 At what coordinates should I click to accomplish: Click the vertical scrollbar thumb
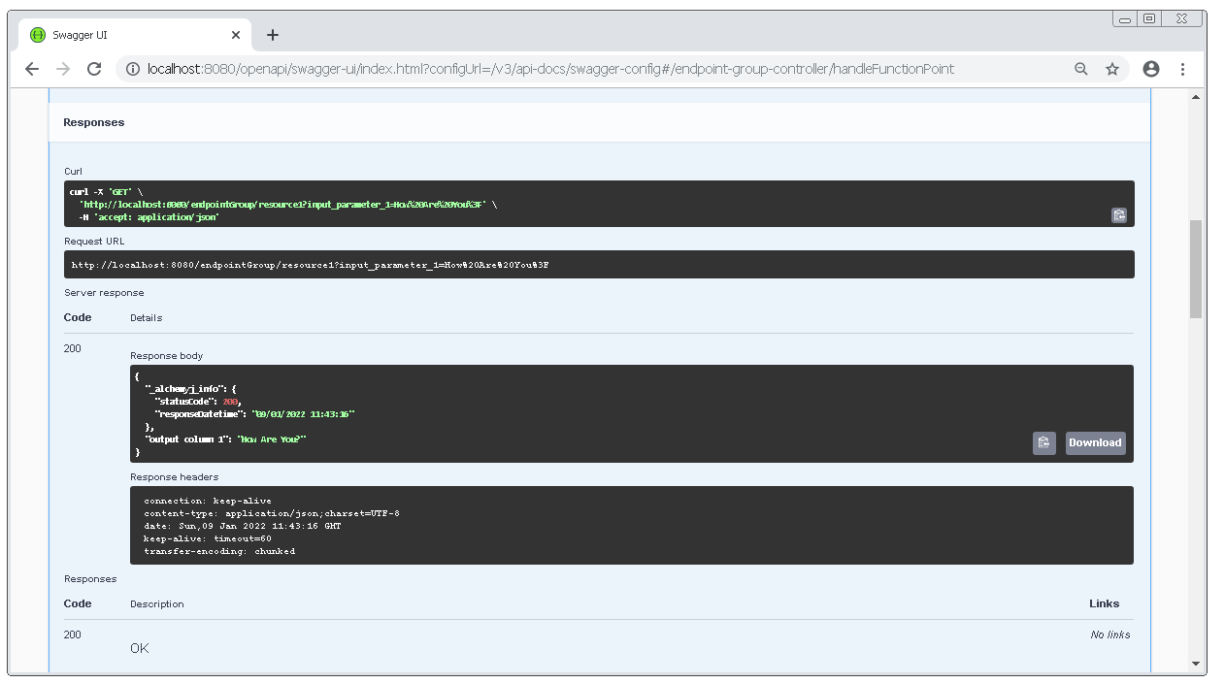[x=1196, y=269]
